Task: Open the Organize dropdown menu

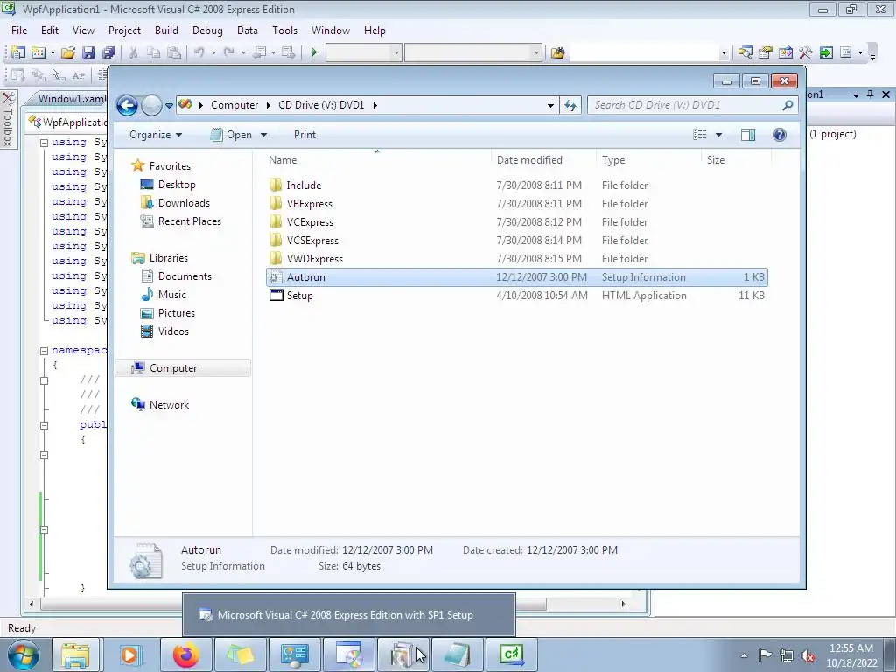Action: click(x=156, y=135)
